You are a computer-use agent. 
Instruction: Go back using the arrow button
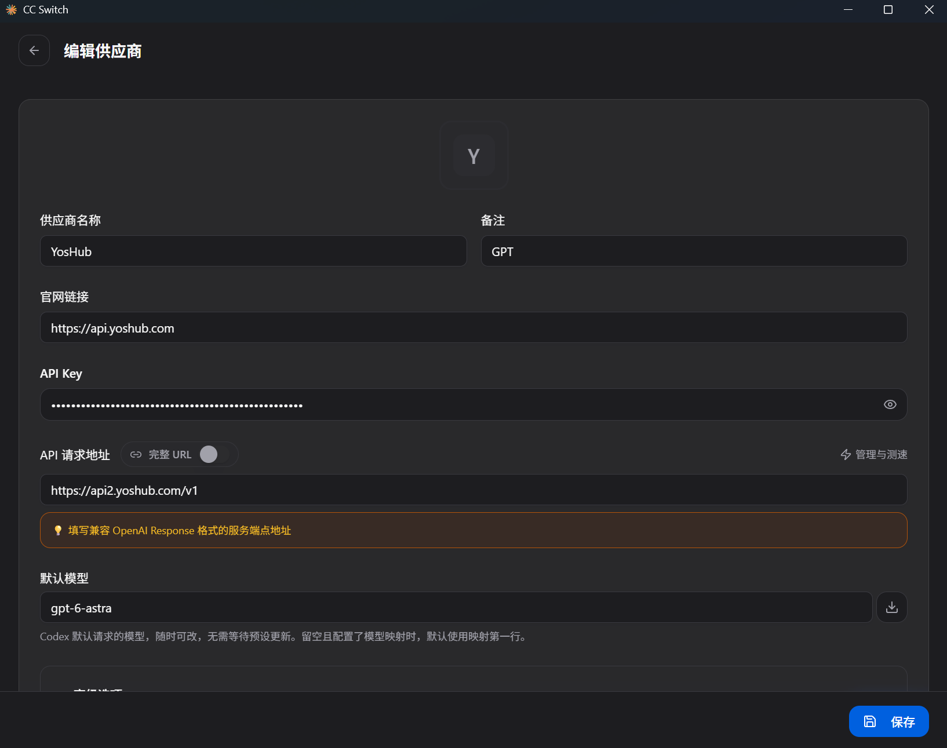(34, 50)
